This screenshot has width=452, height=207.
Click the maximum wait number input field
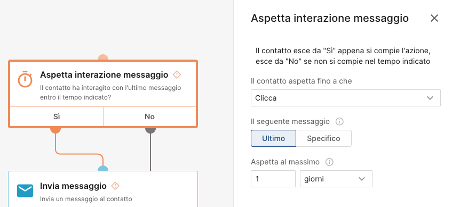[x=273, y=179]
